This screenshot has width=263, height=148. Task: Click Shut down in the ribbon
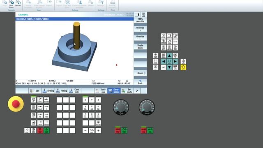[x=11, y=4]
